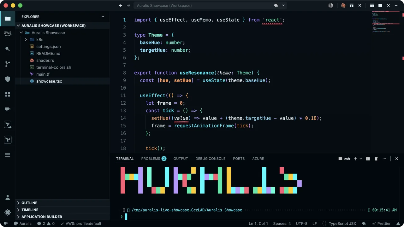404x227 pixels.
Task: Click the sparkle tag icon in status bar
Action: (x=364, y=224)
